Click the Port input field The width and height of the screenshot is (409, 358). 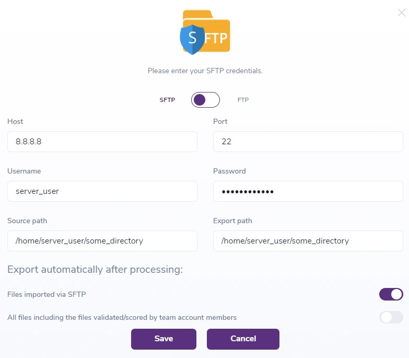point(308,142)
